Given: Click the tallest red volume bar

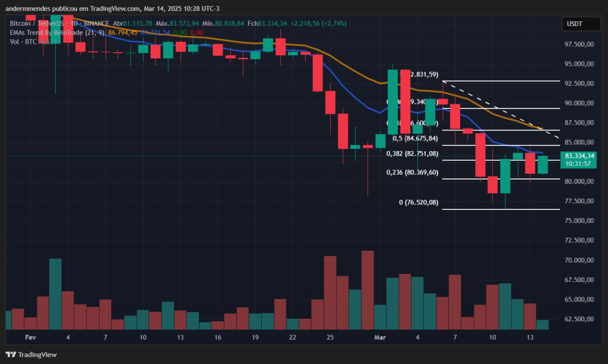Looking at the screenshot, I should [x=368, y=290].
